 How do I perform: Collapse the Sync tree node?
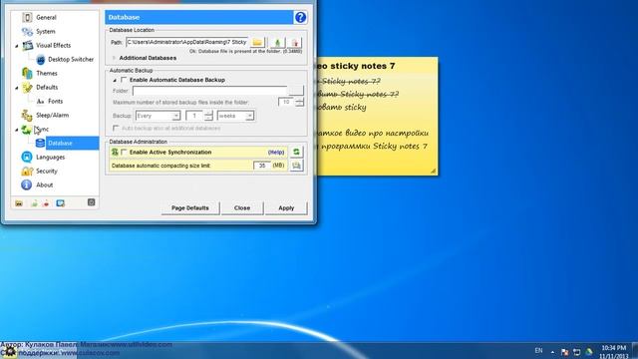point(17,130)
